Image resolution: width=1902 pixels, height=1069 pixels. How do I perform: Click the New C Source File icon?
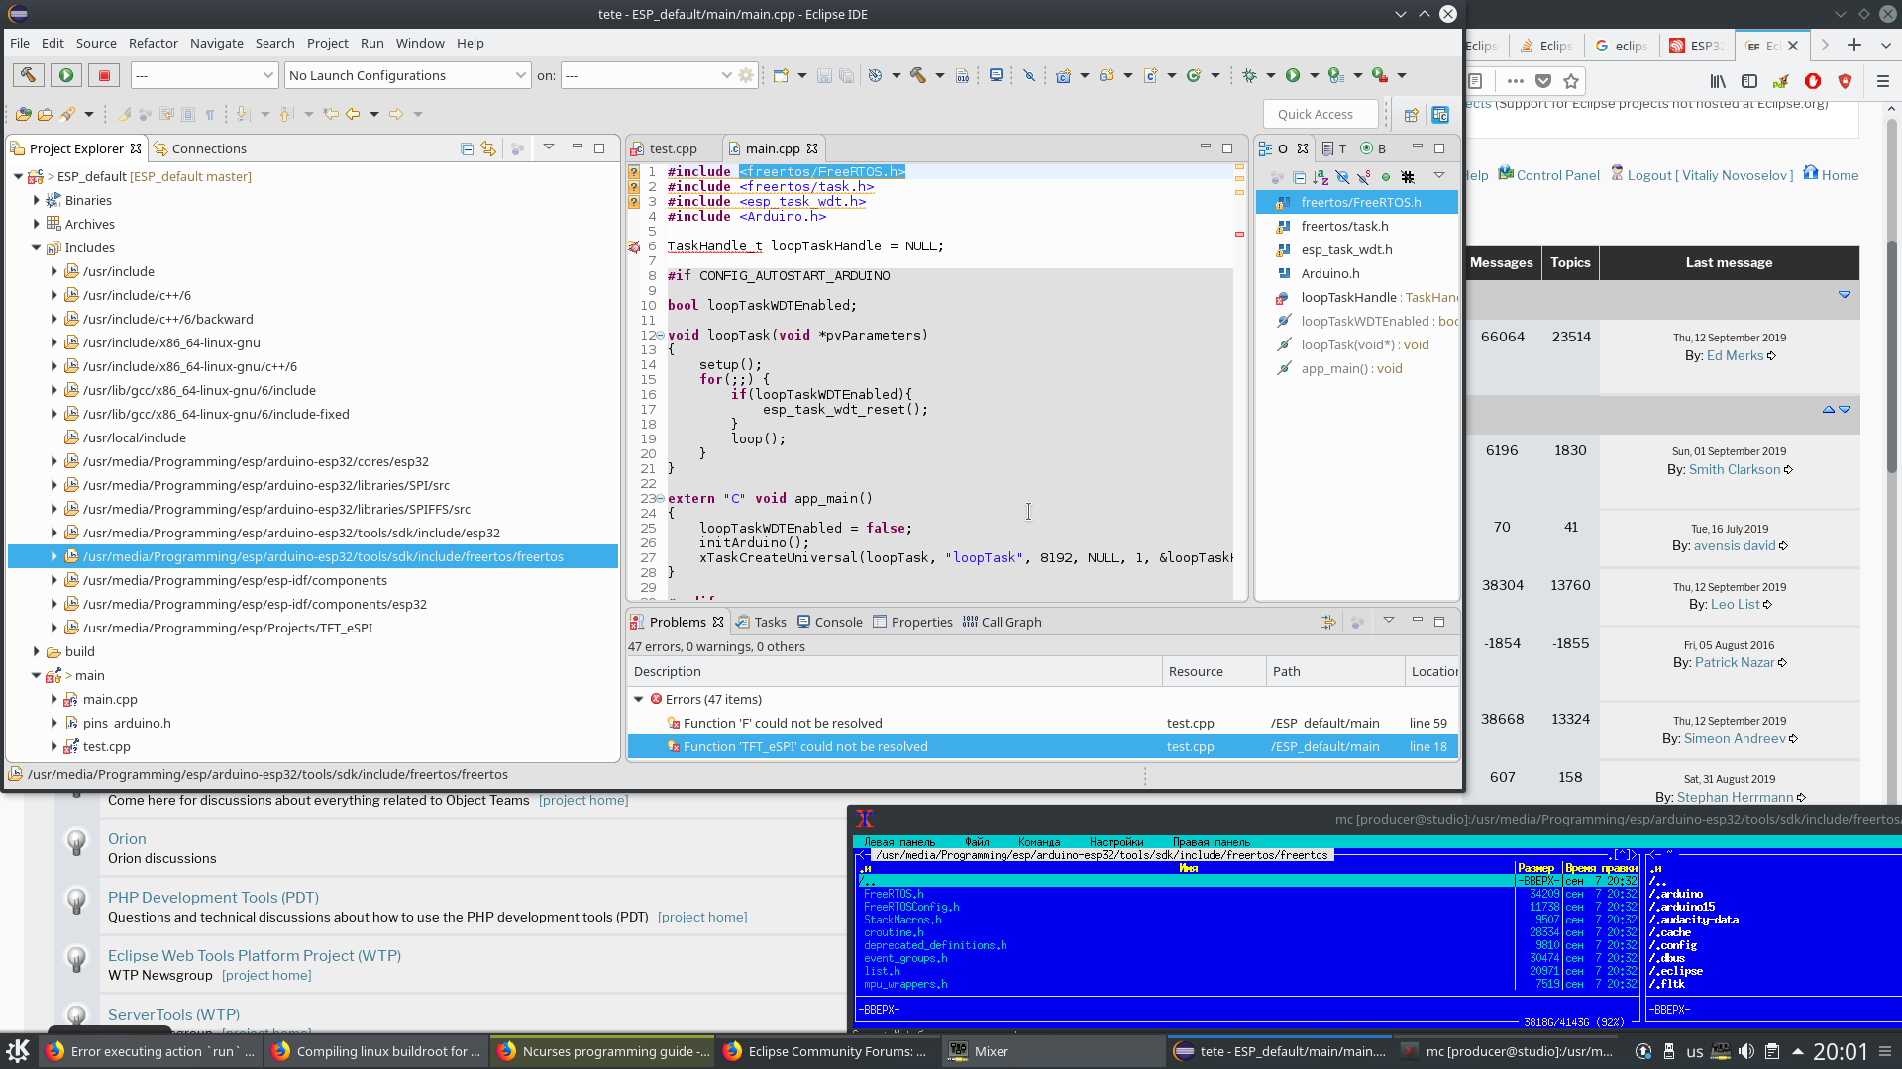click(1150, 75)
